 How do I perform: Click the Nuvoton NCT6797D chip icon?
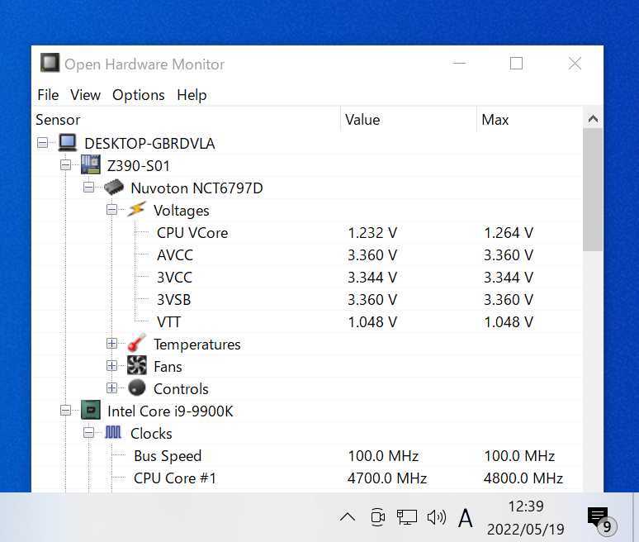click(x=114, y=188)
